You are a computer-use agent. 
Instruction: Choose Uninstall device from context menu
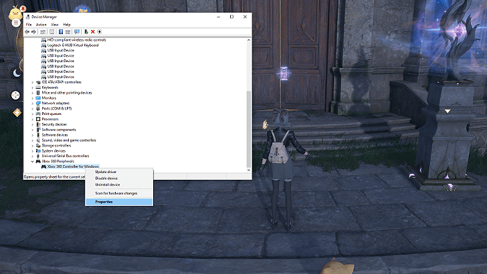coord(119,184)
